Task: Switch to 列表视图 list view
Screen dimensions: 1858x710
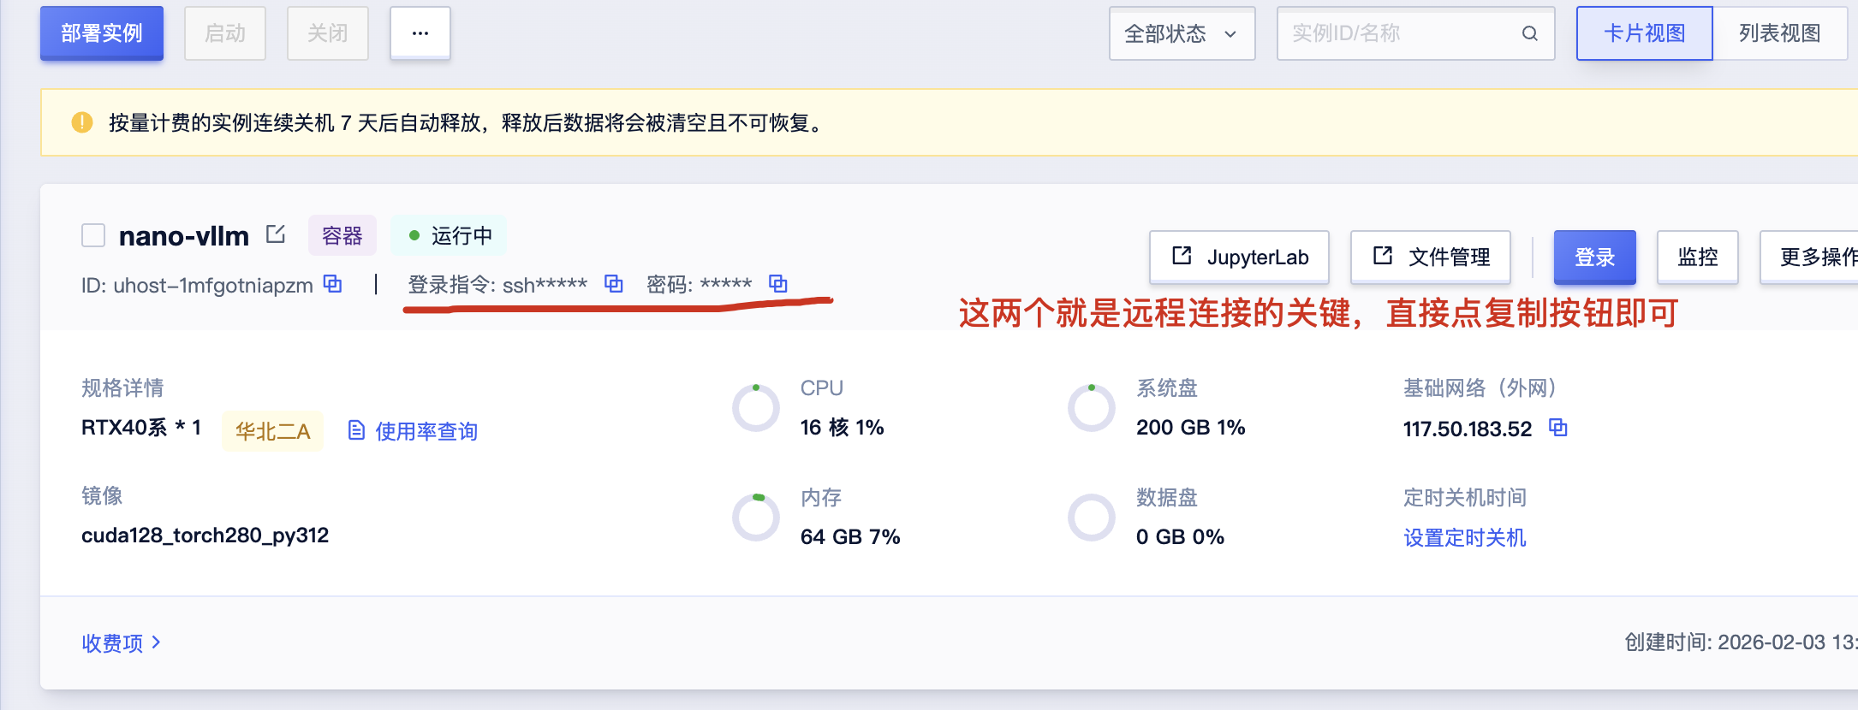Action: [1778, 33]
